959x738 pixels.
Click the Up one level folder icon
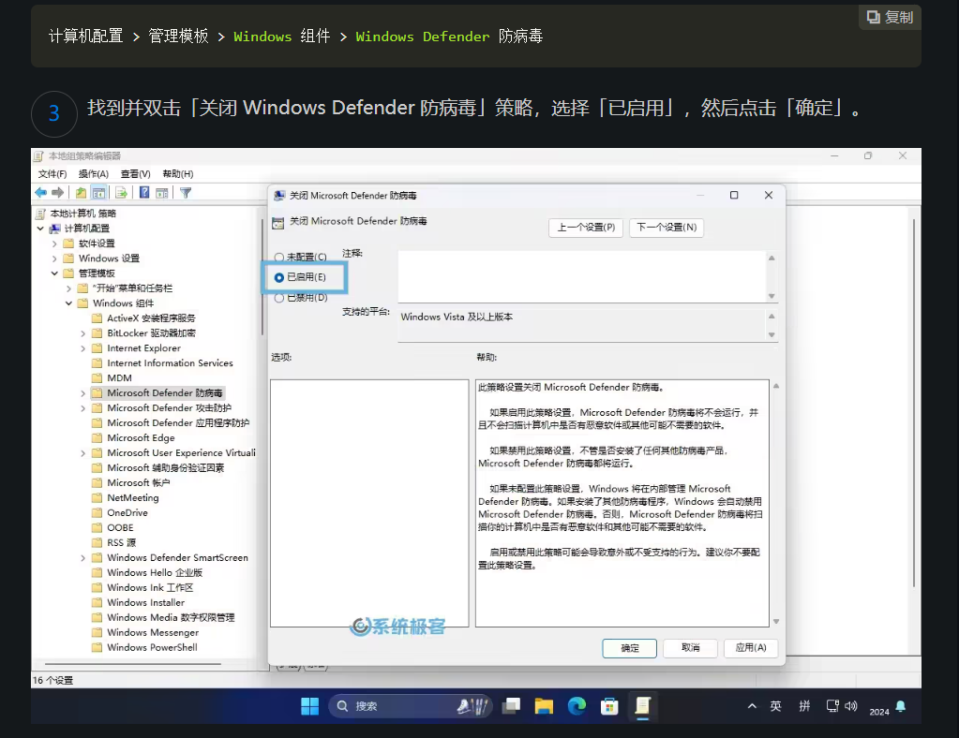click(82, 193)
